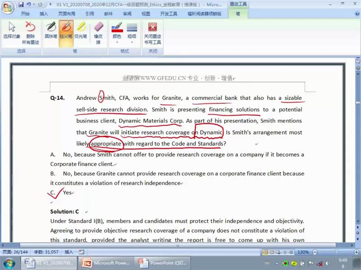Click 关闭墨迹书写工具 close ink tools button
The width and height of the screenshot is (361, 270).
153,33
